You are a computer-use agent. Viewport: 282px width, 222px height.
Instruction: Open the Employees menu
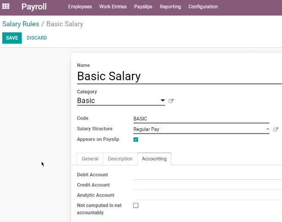click(80, 7)
